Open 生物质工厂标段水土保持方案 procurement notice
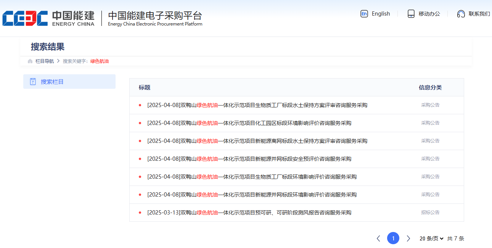Screen dimensions: 492x248 [257, 105]
